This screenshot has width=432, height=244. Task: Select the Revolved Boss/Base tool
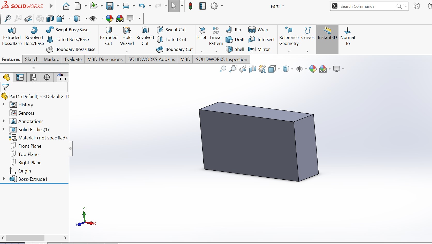[x=34, y=36]
